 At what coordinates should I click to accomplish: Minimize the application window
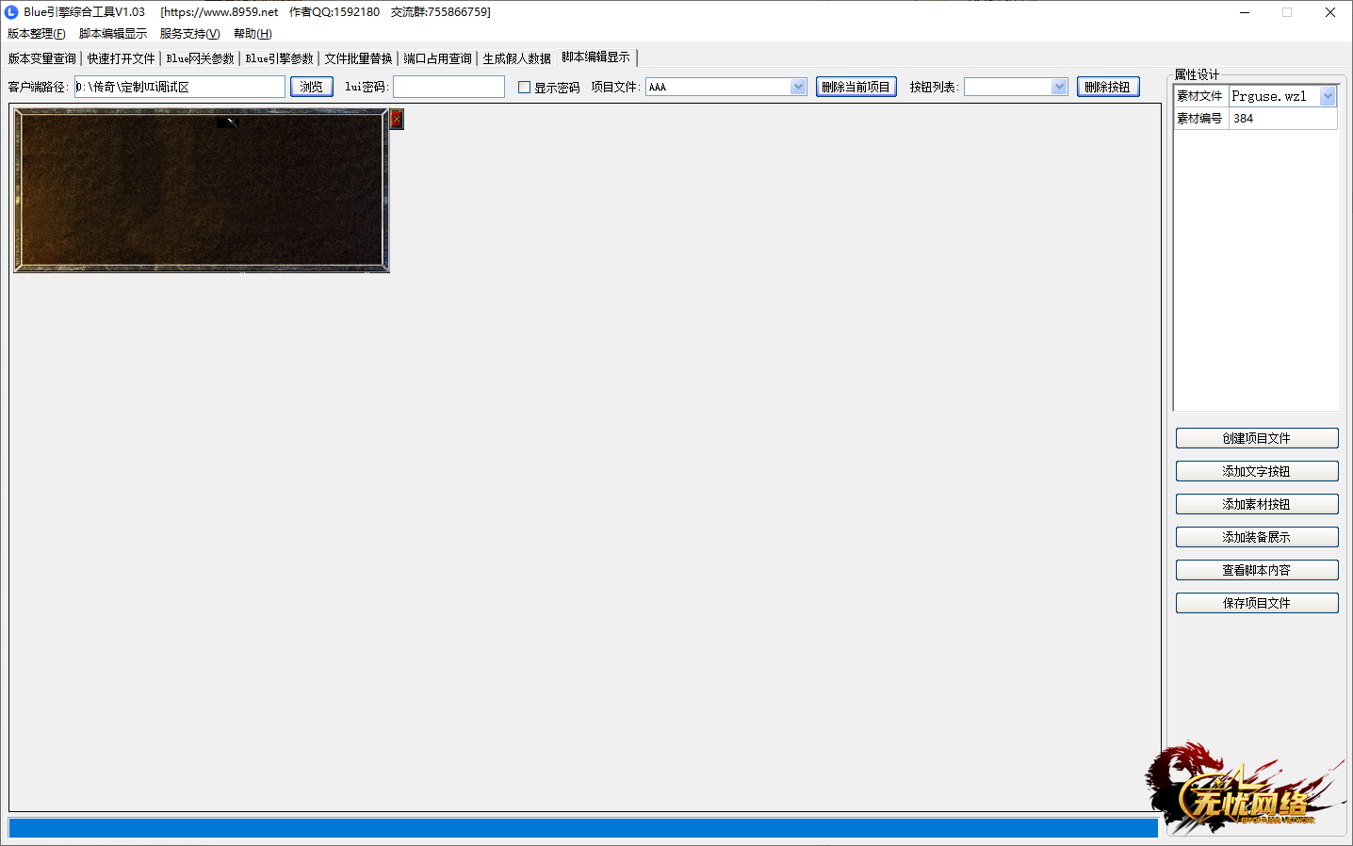(x=1244, y=12)
